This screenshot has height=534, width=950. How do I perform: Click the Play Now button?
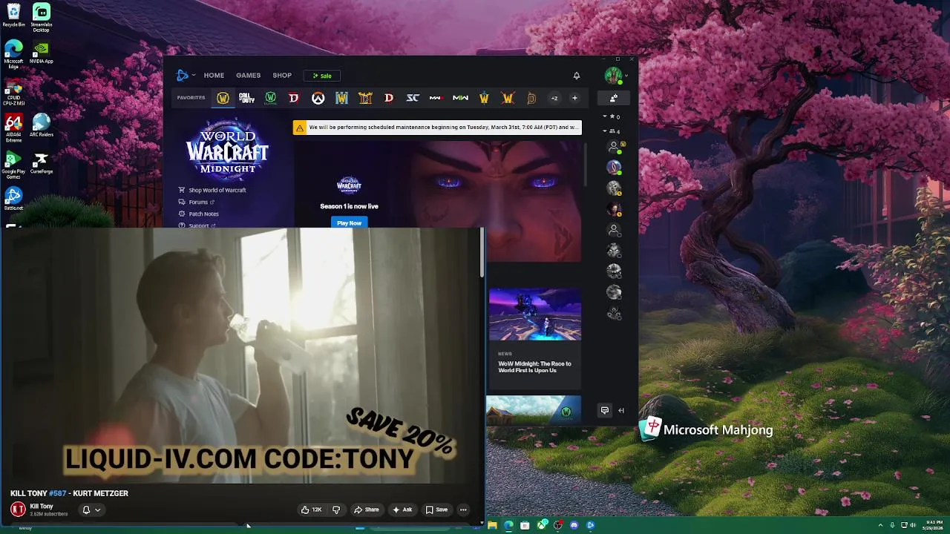pos(349,222)
